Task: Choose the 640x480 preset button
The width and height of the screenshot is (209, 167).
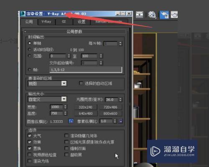Action: (x=86, y=114)
